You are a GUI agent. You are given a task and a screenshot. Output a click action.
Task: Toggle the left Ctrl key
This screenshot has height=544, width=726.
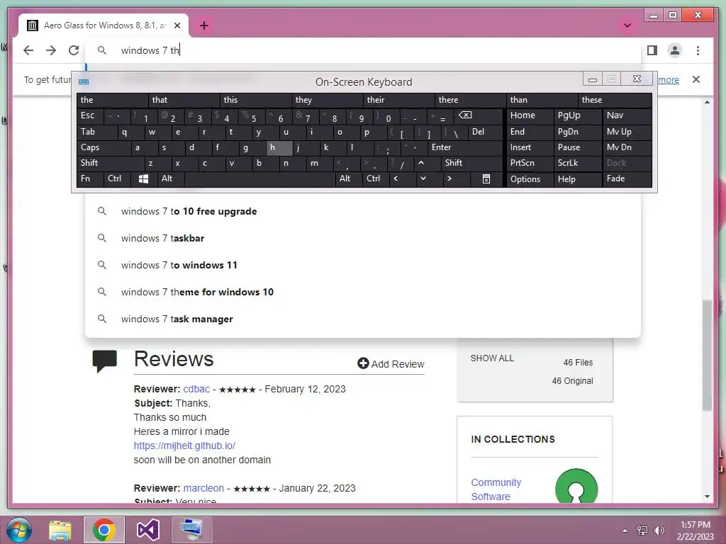117,179
